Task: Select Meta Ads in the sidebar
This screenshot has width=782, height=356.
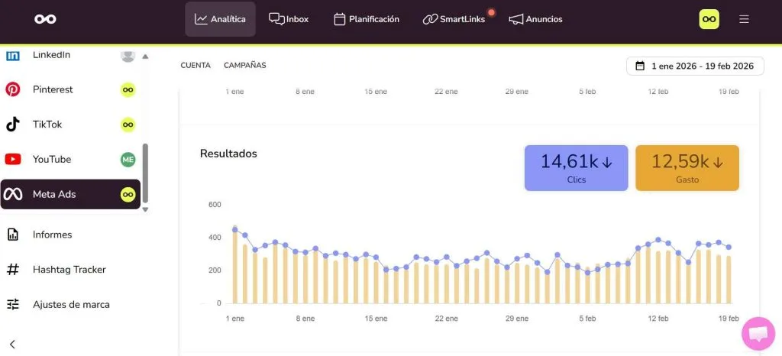Action: pyautogui.click(x=70, y=195)
